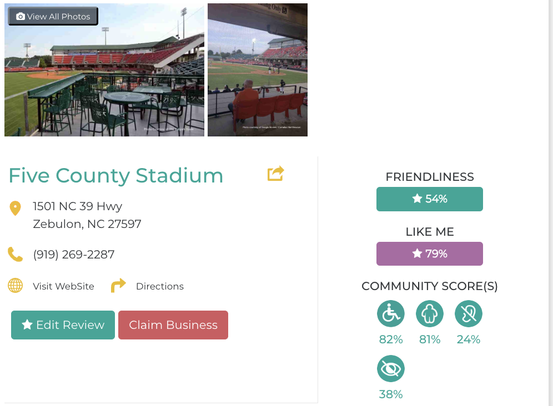This screenshot has height=406, width=553.
Task: Select the 1501 NC 39 Hwy address
Action: tap(78, 206)
